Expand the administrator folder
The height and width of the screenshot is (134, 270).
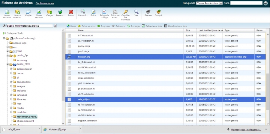point(11,68)
